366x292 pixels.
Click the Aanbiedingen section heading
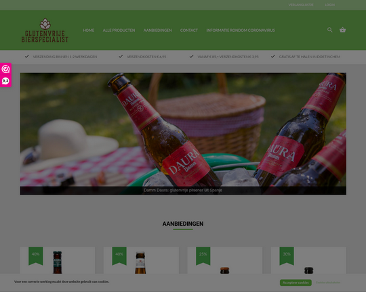tap(183, 224)
